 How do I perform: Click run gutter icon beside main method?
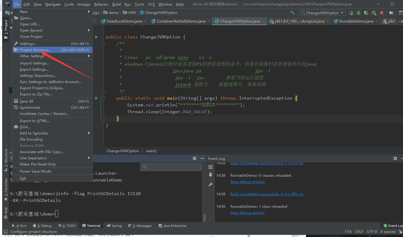96,98
